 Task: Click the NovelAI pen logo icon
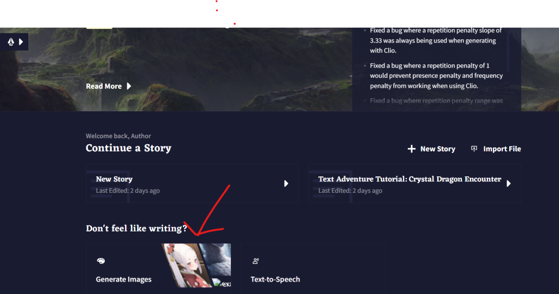11,42
